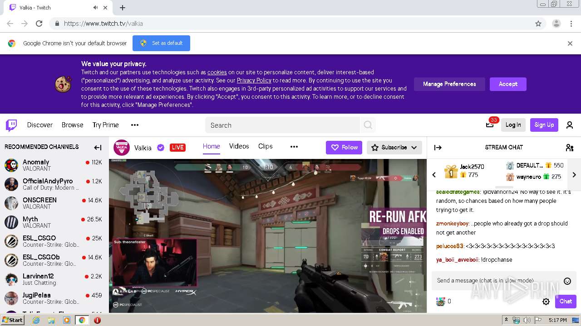Image resolution: width=581 pixels, height=326 pixels.
Task: Switch to the Clips tab
Action: tap(266, 146)
